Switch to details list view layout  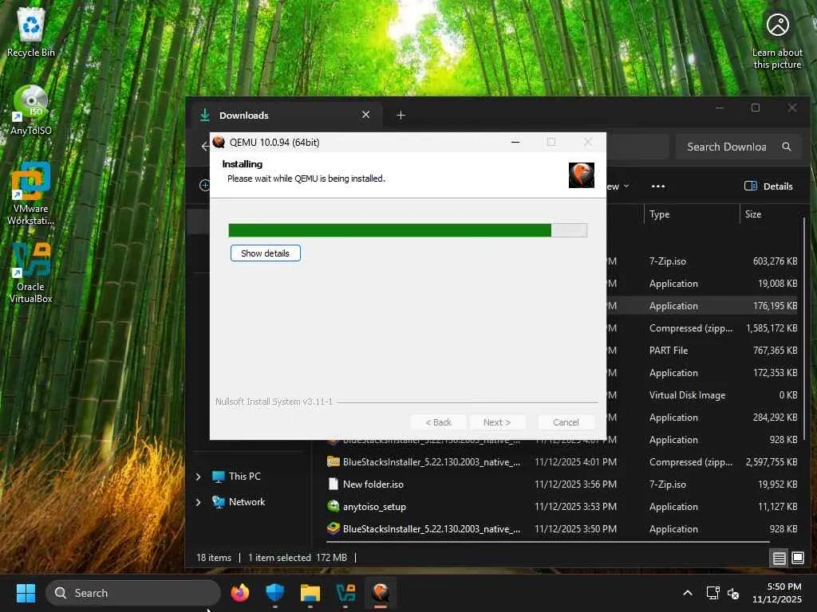(x=779, y=559)
